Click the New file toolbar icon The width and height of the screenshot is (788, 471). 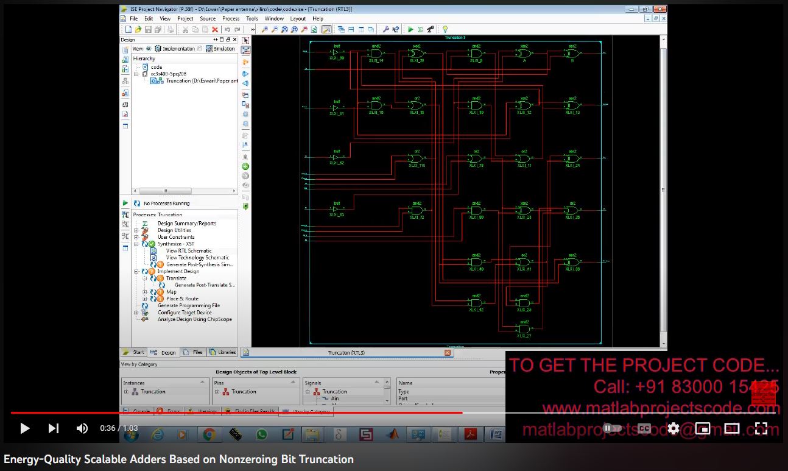click(x=127, y=29)
